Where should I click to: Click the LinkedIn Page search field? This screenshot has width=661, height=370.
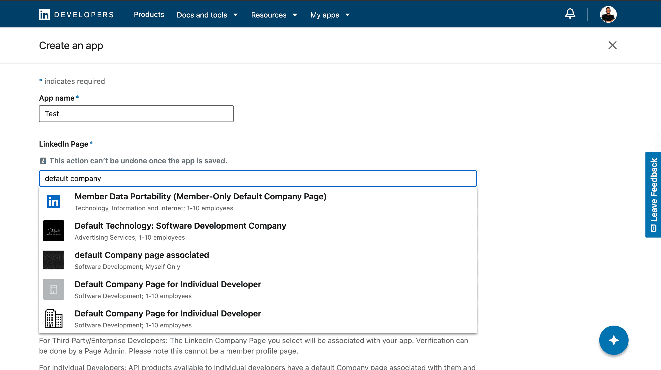(257, 178)
